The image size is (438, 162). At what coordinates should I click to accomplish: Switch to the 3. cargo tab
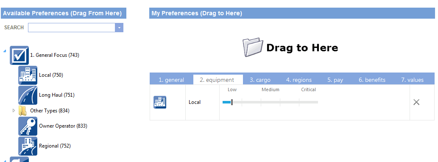(x=260, y=80)
